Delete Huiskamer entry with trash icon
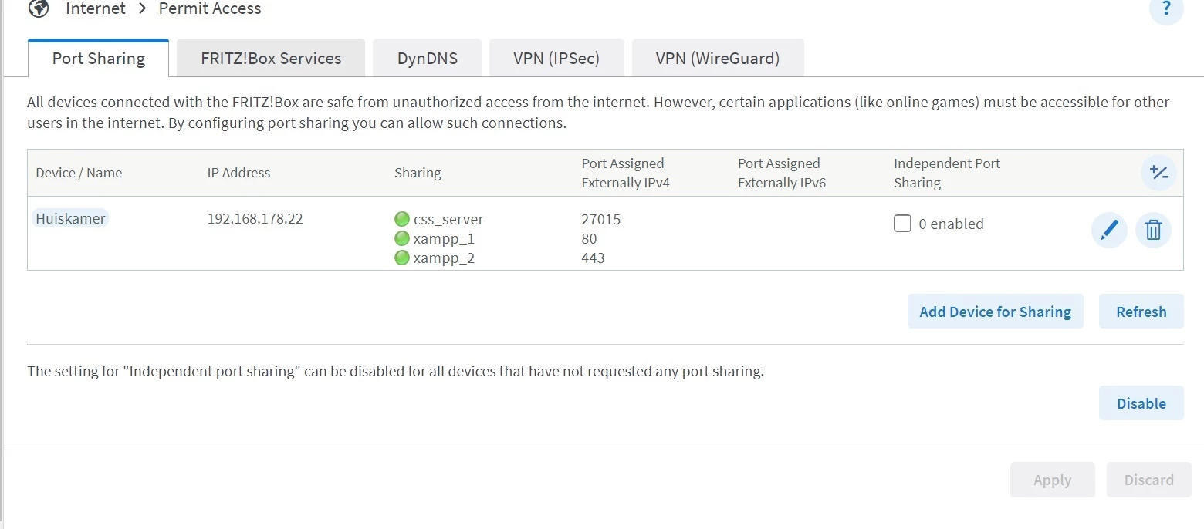The image size is (1204, 529). tap(1153, 230)
